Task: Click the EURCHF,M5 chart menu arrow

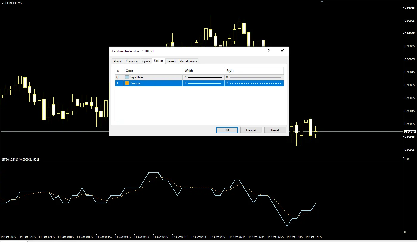Action: point(3,3)
